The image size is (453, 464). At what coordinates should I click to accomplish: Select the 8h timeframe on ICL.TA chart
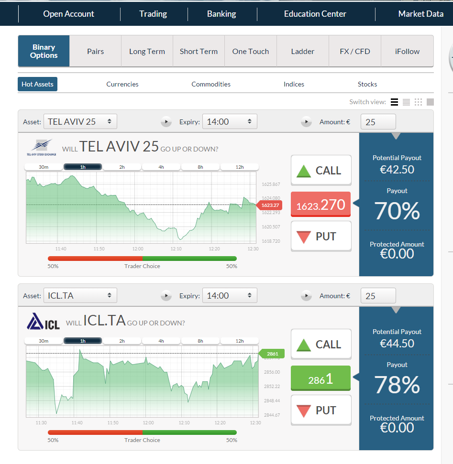(200, 341)
